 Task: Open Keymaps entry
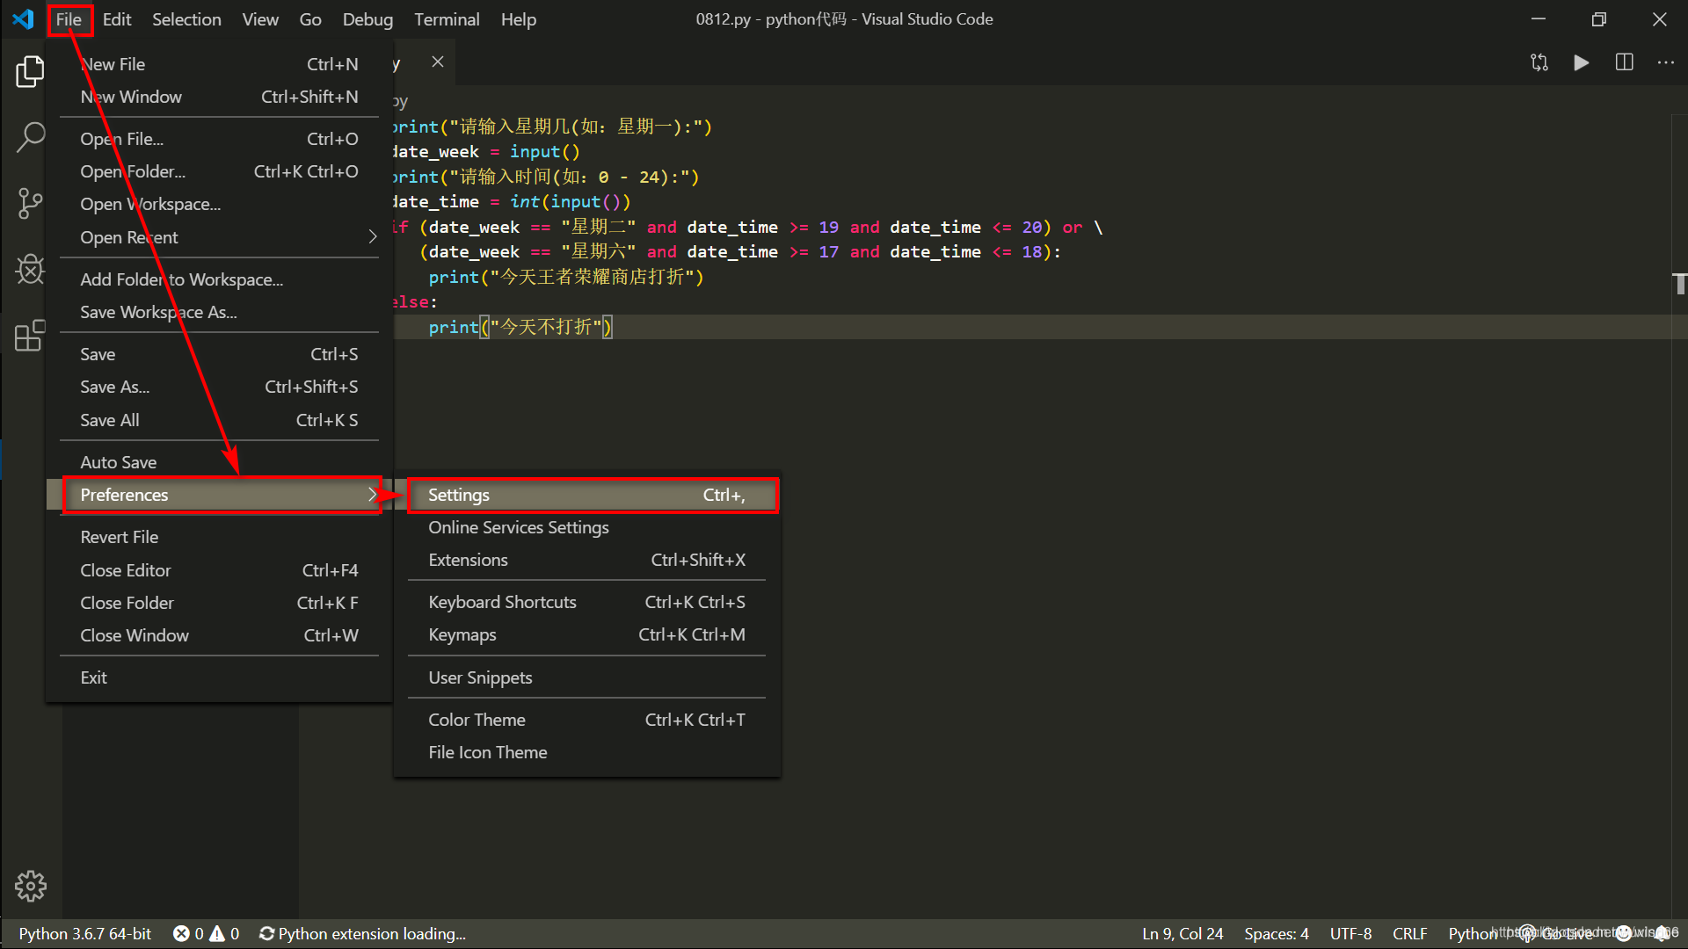click(x=586, y=634)
